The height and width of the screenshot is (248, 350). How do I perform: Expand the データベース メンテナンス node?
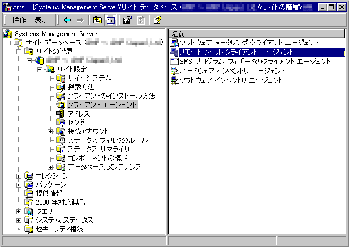[x=50, y=167]
